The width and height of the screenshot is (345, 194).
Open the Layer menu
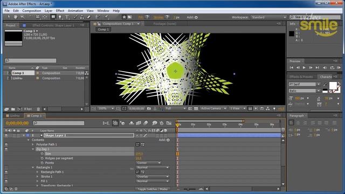[x=49, y=11]
